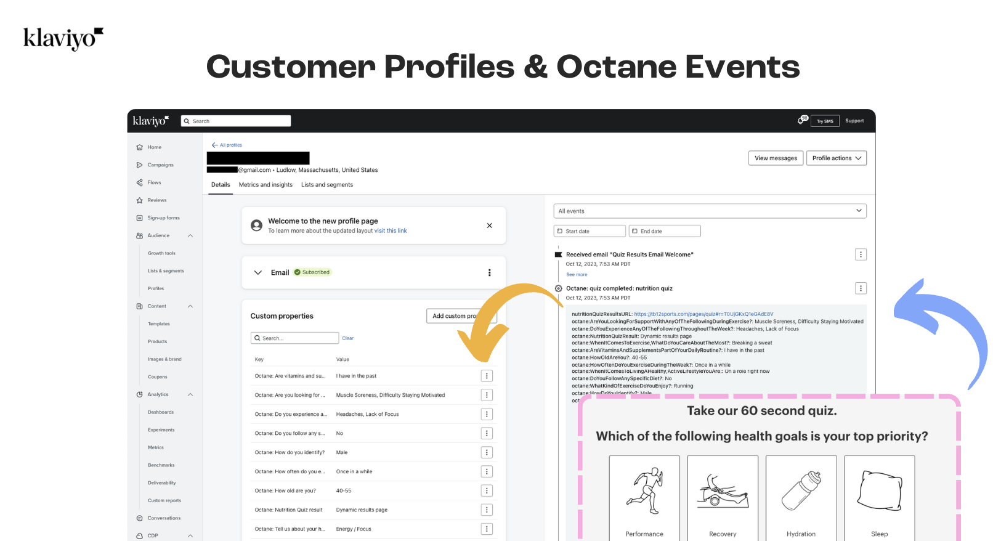Screen dimensions: 993x541
Task: Open the nutritionQuizResultsURL link
Action: (x=703, y=314)
